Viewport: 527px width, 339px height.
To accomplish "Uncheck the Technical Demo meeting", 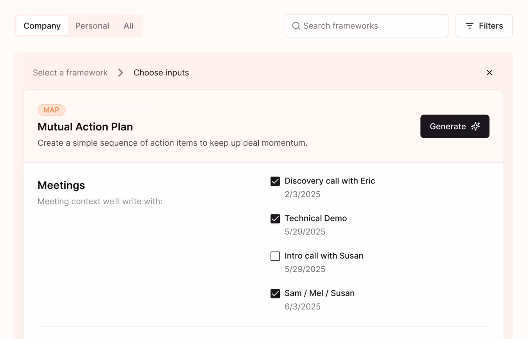I will pyautogui.click(x=275, y=219).
